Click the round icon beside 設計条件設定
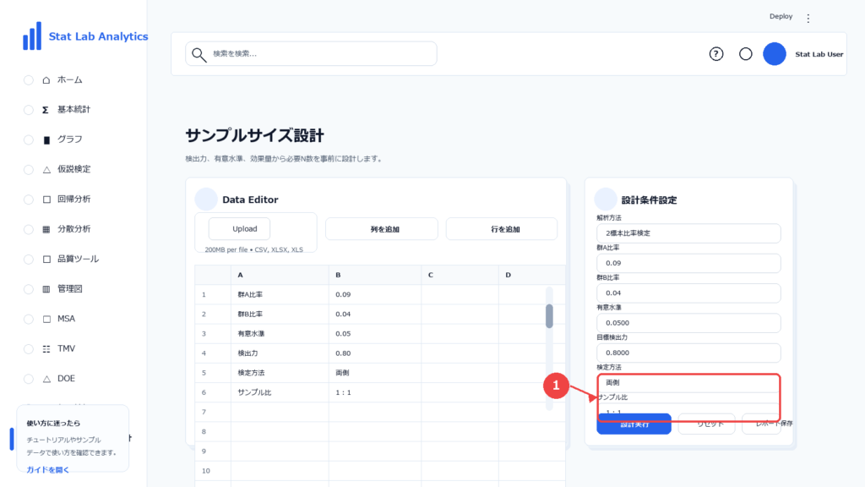Image resolution: width=865 pixels, height=487 pixels. 605,200
